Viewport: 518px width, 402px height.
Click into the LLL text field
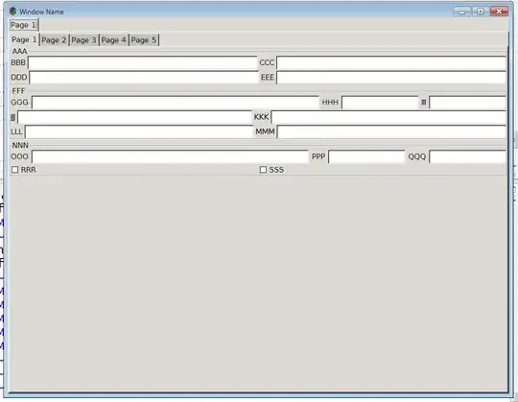point(139,131)
